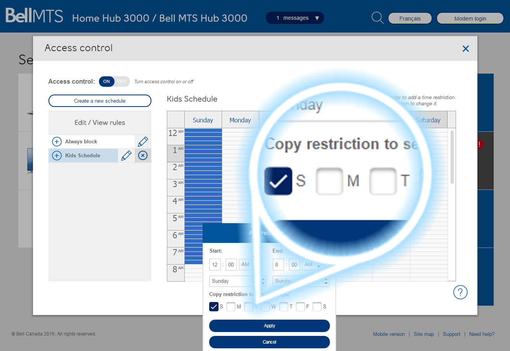The height and width of the screenshot is (351, 510).
Task: Open the Mobile version link
Action: 389,334
